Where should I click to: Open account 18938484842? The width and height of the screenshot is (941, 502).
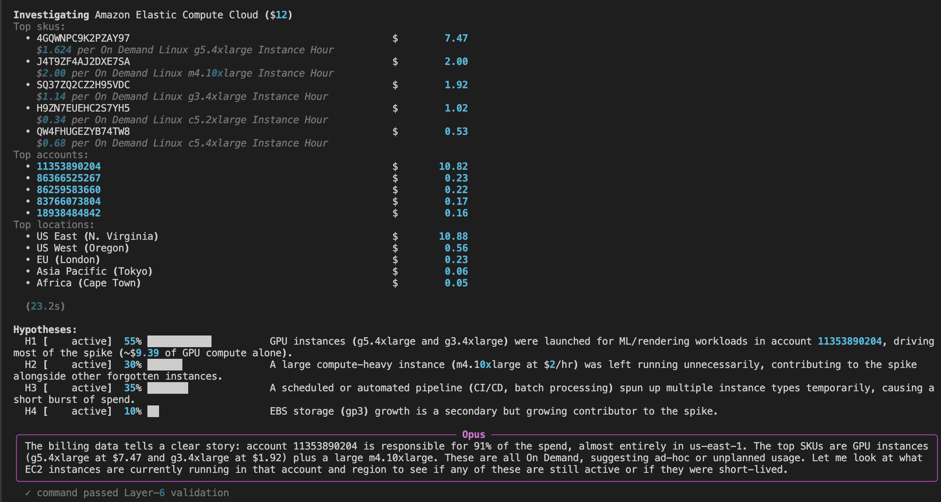click(69, 213)
